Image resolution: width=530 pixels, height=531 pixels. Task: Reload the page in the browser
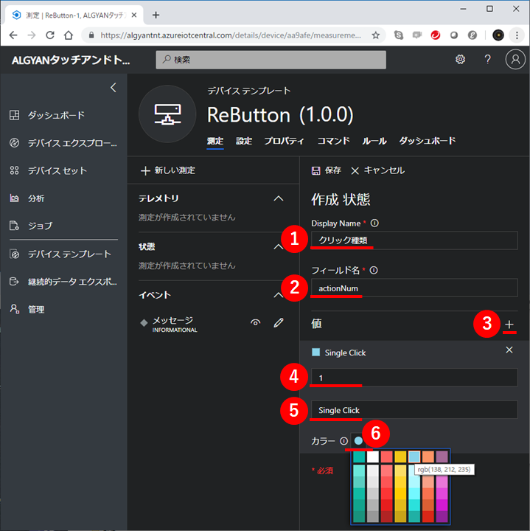pos(50,35)
